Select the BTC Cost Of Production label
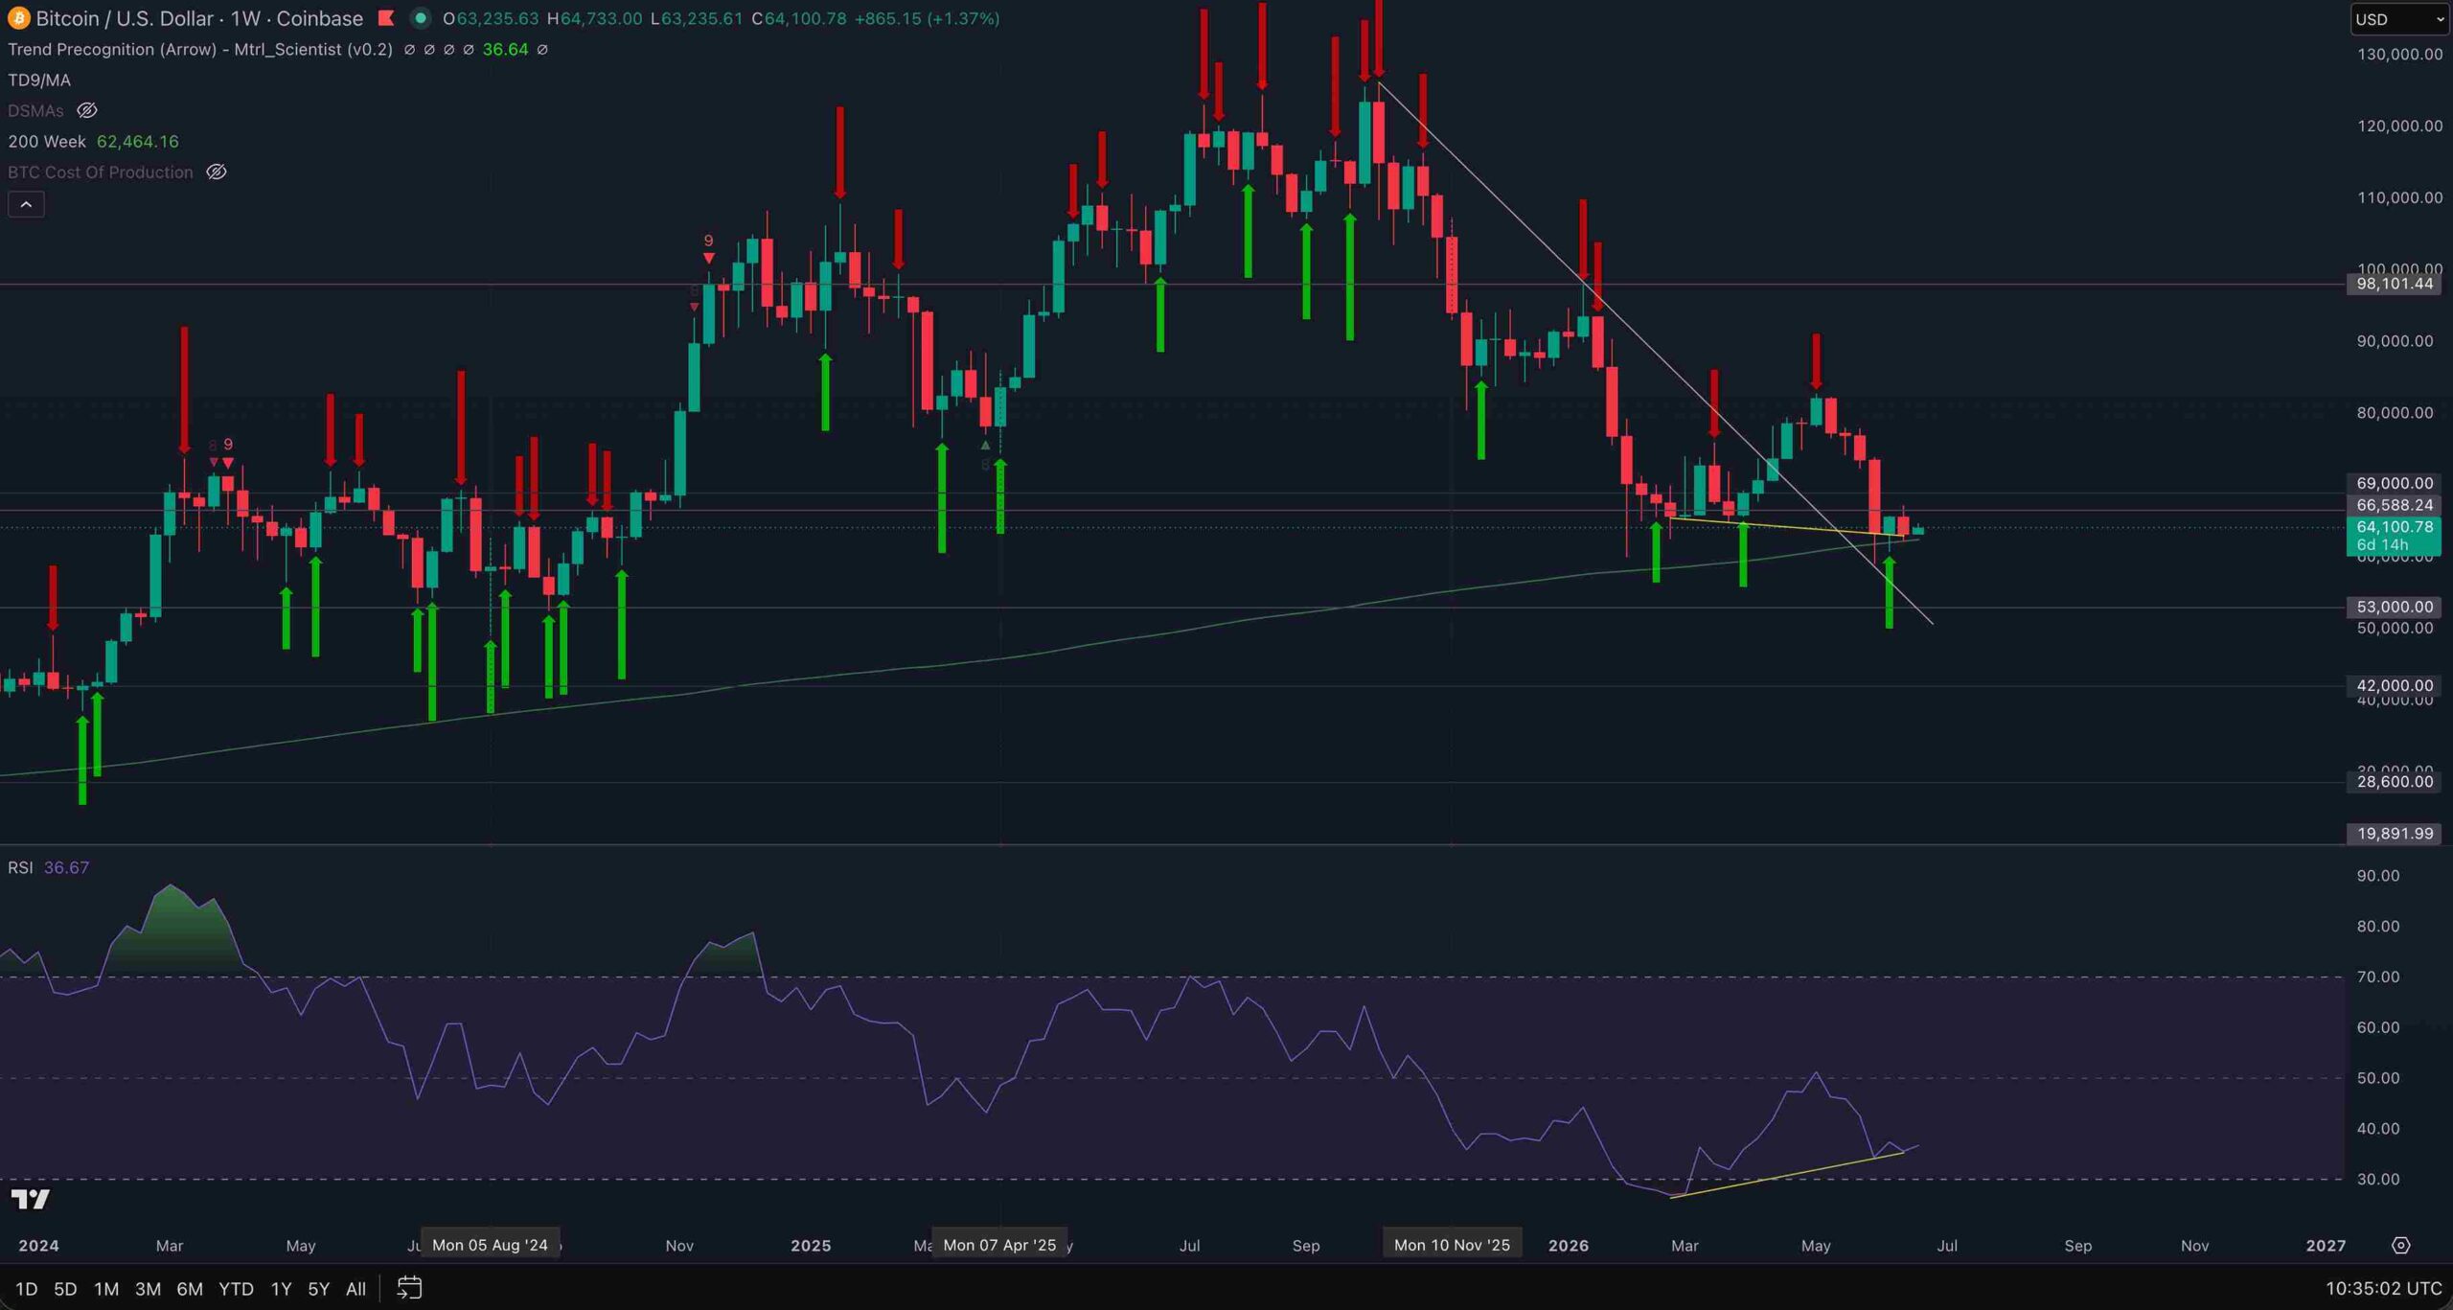2453x1310 pixels. 101,172
